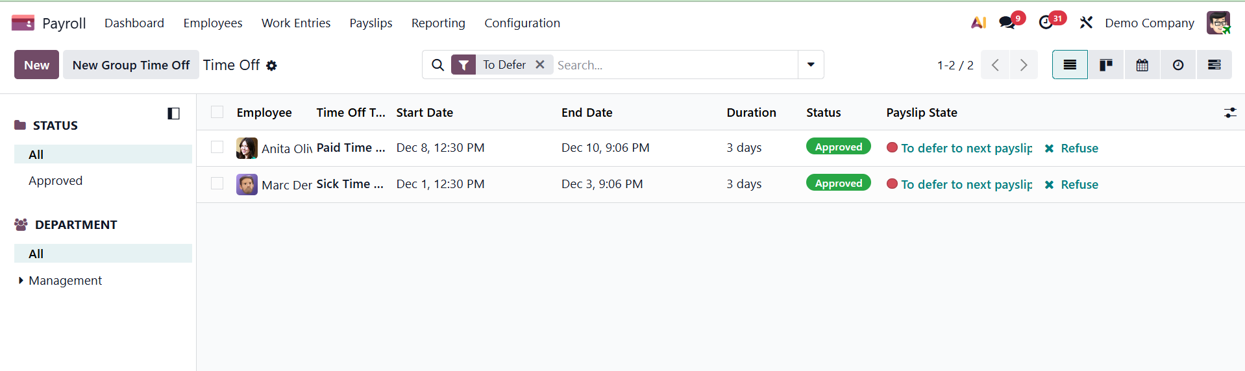Switch to the kanban view
The image size is (1245, 371).
click(x=1105, y=65)
